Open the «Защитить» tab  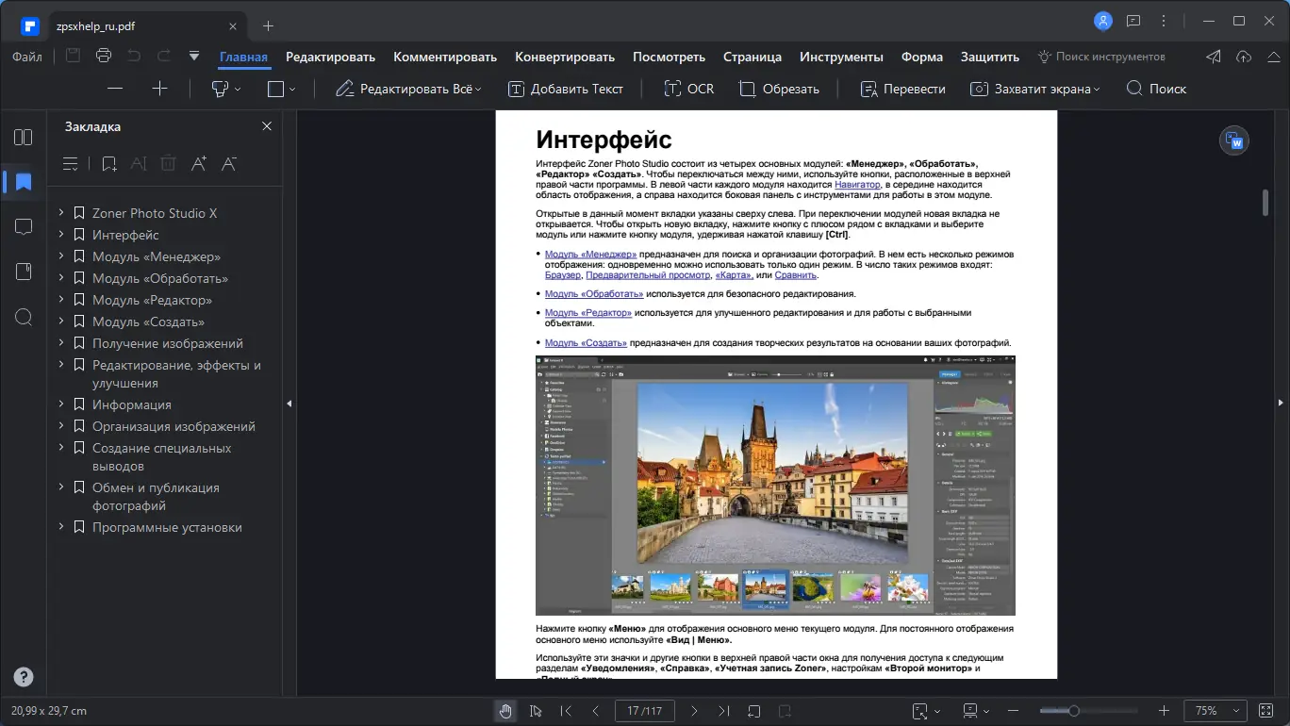pyautogui.click(x=989, y=57)
